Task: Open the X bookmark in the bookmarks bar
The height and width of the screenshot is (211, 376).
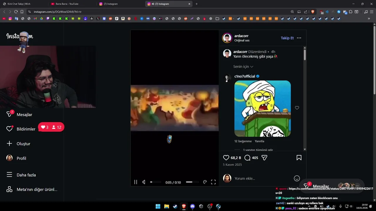Action: pyautogui.click(x=98, y=18)
